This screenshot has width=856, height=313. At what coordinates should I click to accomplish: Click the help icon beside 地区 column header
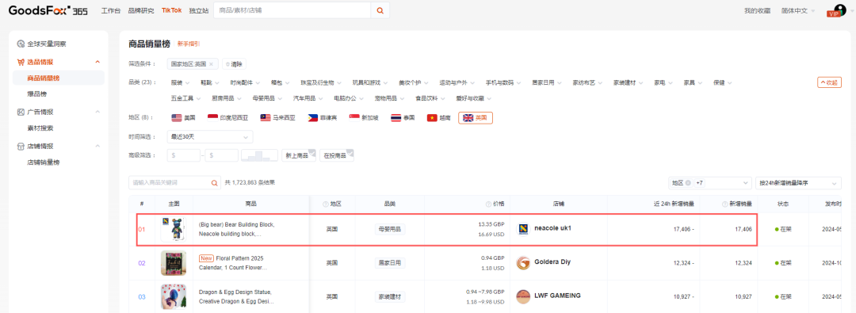pos(326,204)
